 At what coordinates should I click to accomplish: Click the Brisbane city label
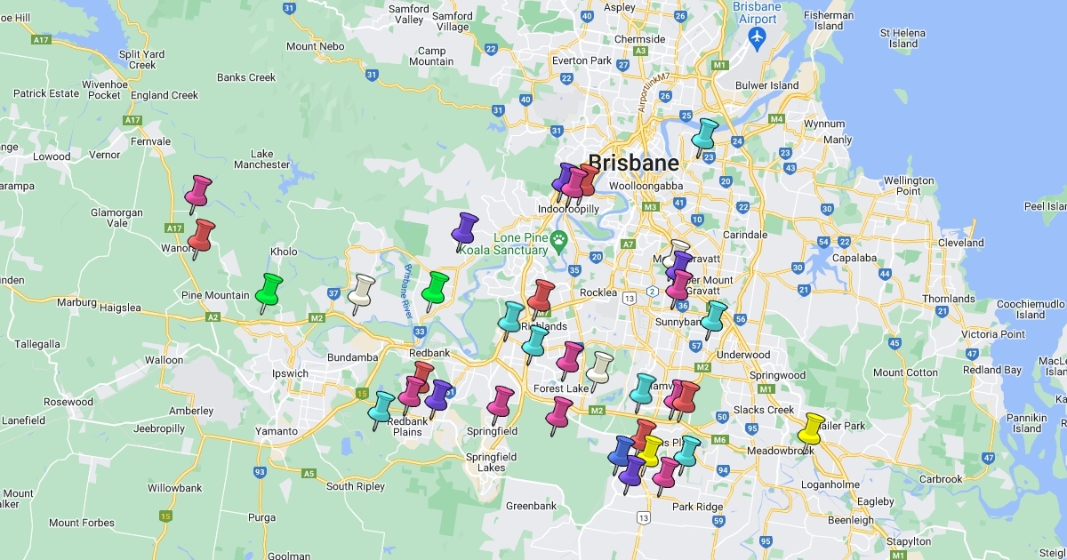633,164
